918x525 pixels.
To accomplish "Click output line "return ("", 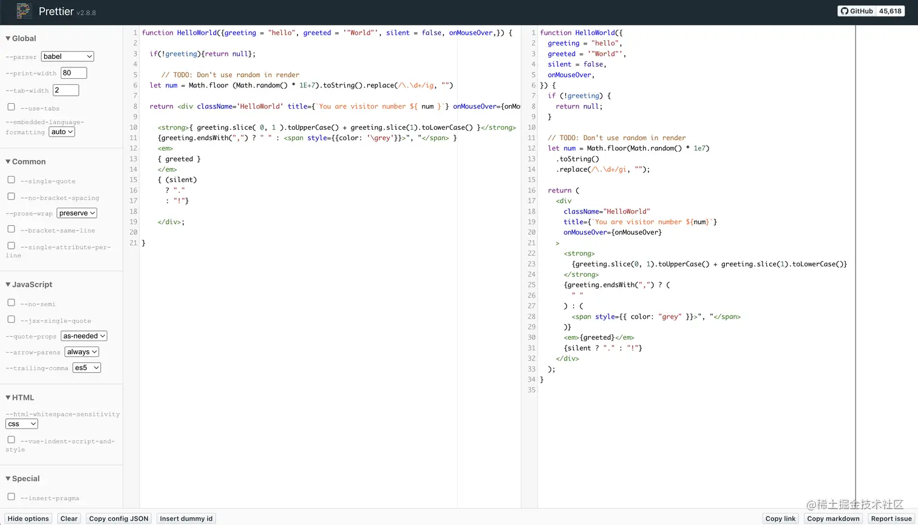I will [563, 191].
